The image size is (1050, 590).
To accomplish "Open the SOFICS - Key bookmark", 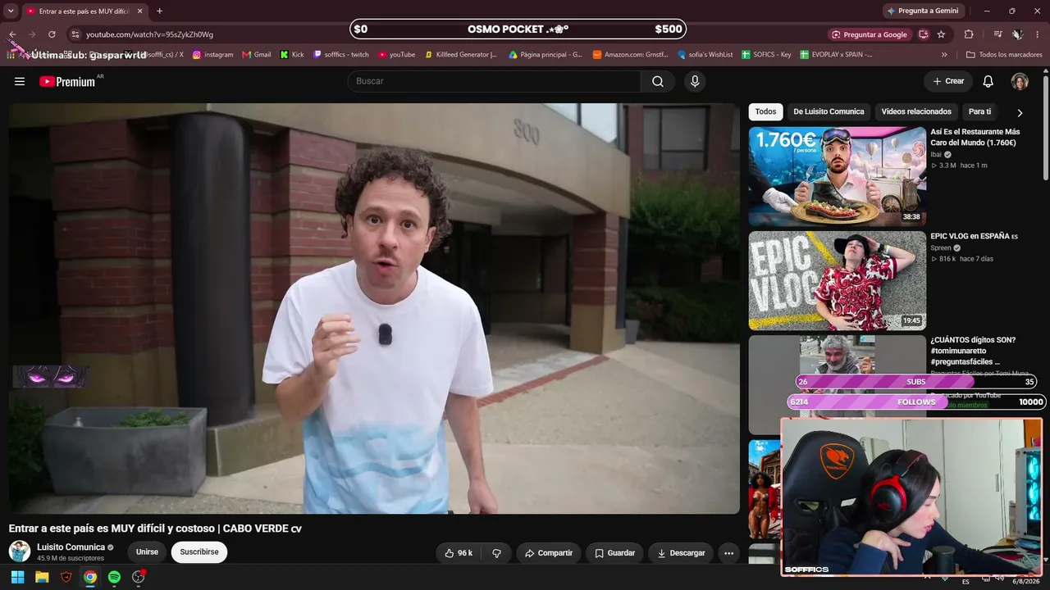I will coord(766,55).
